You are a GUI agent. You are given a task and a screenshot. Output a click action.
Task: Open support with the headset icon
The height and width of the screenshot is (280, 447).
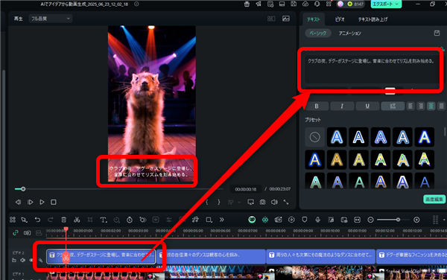point(317,4)
